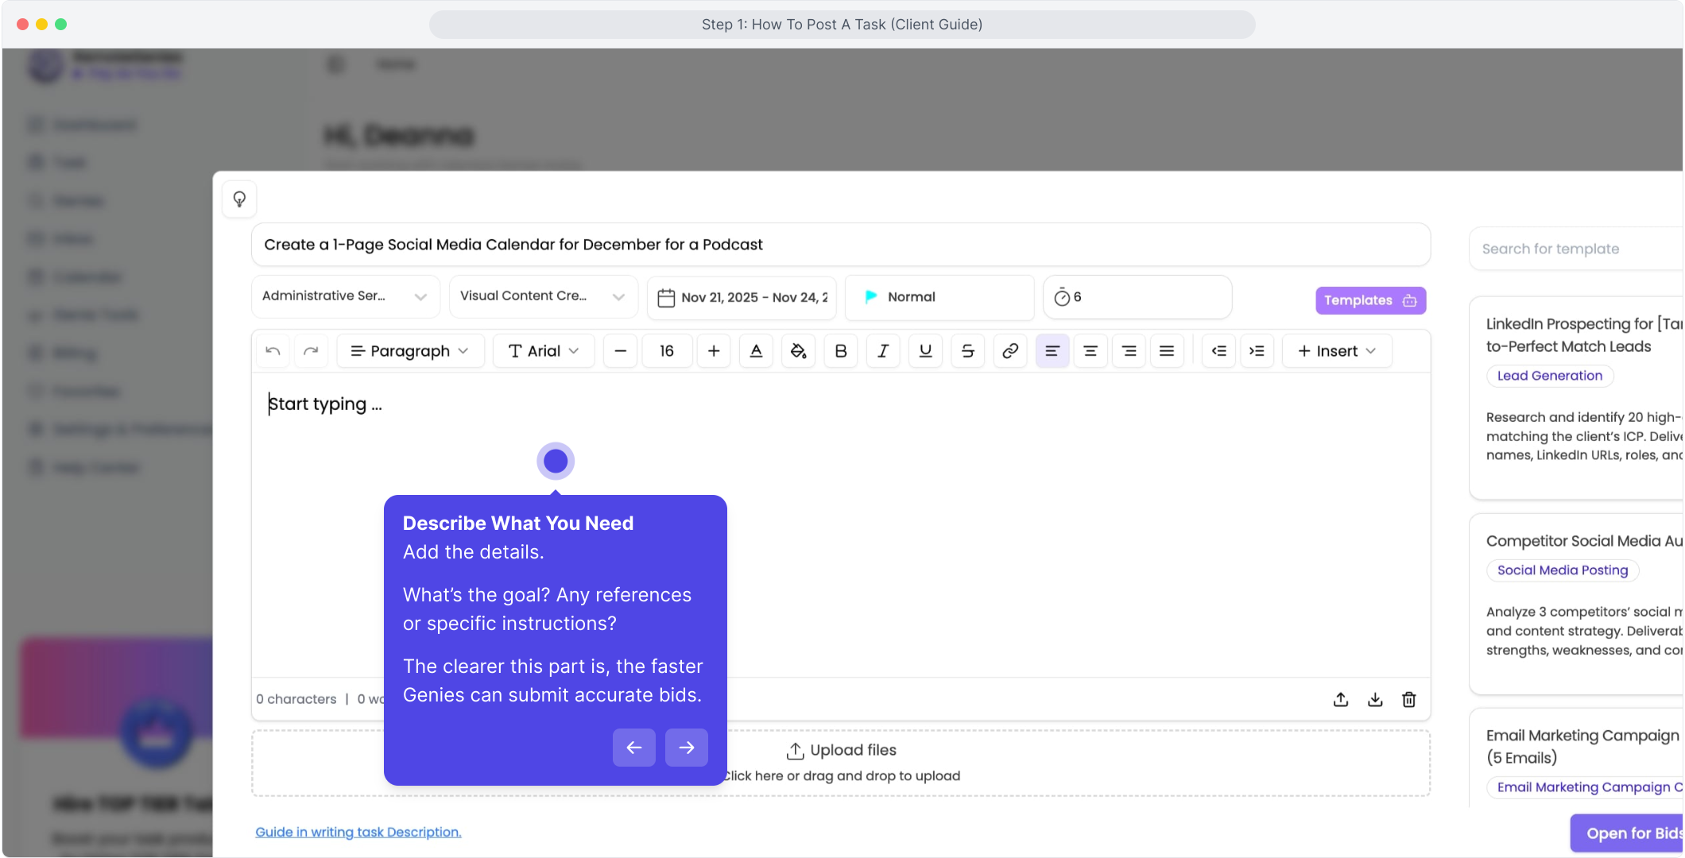Click the trash icon below the editor
This screenshot has width=1685, height=858.
pyautogui.click(x=1408, y=699)
